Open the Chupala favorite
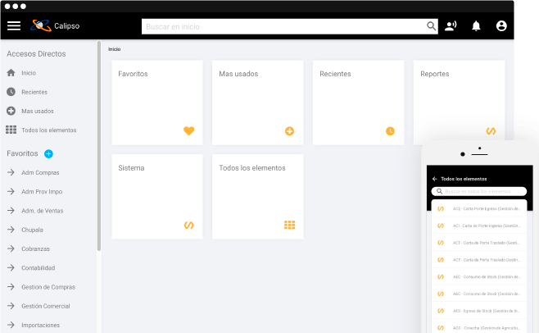539x333 pixels. point(32,230)
